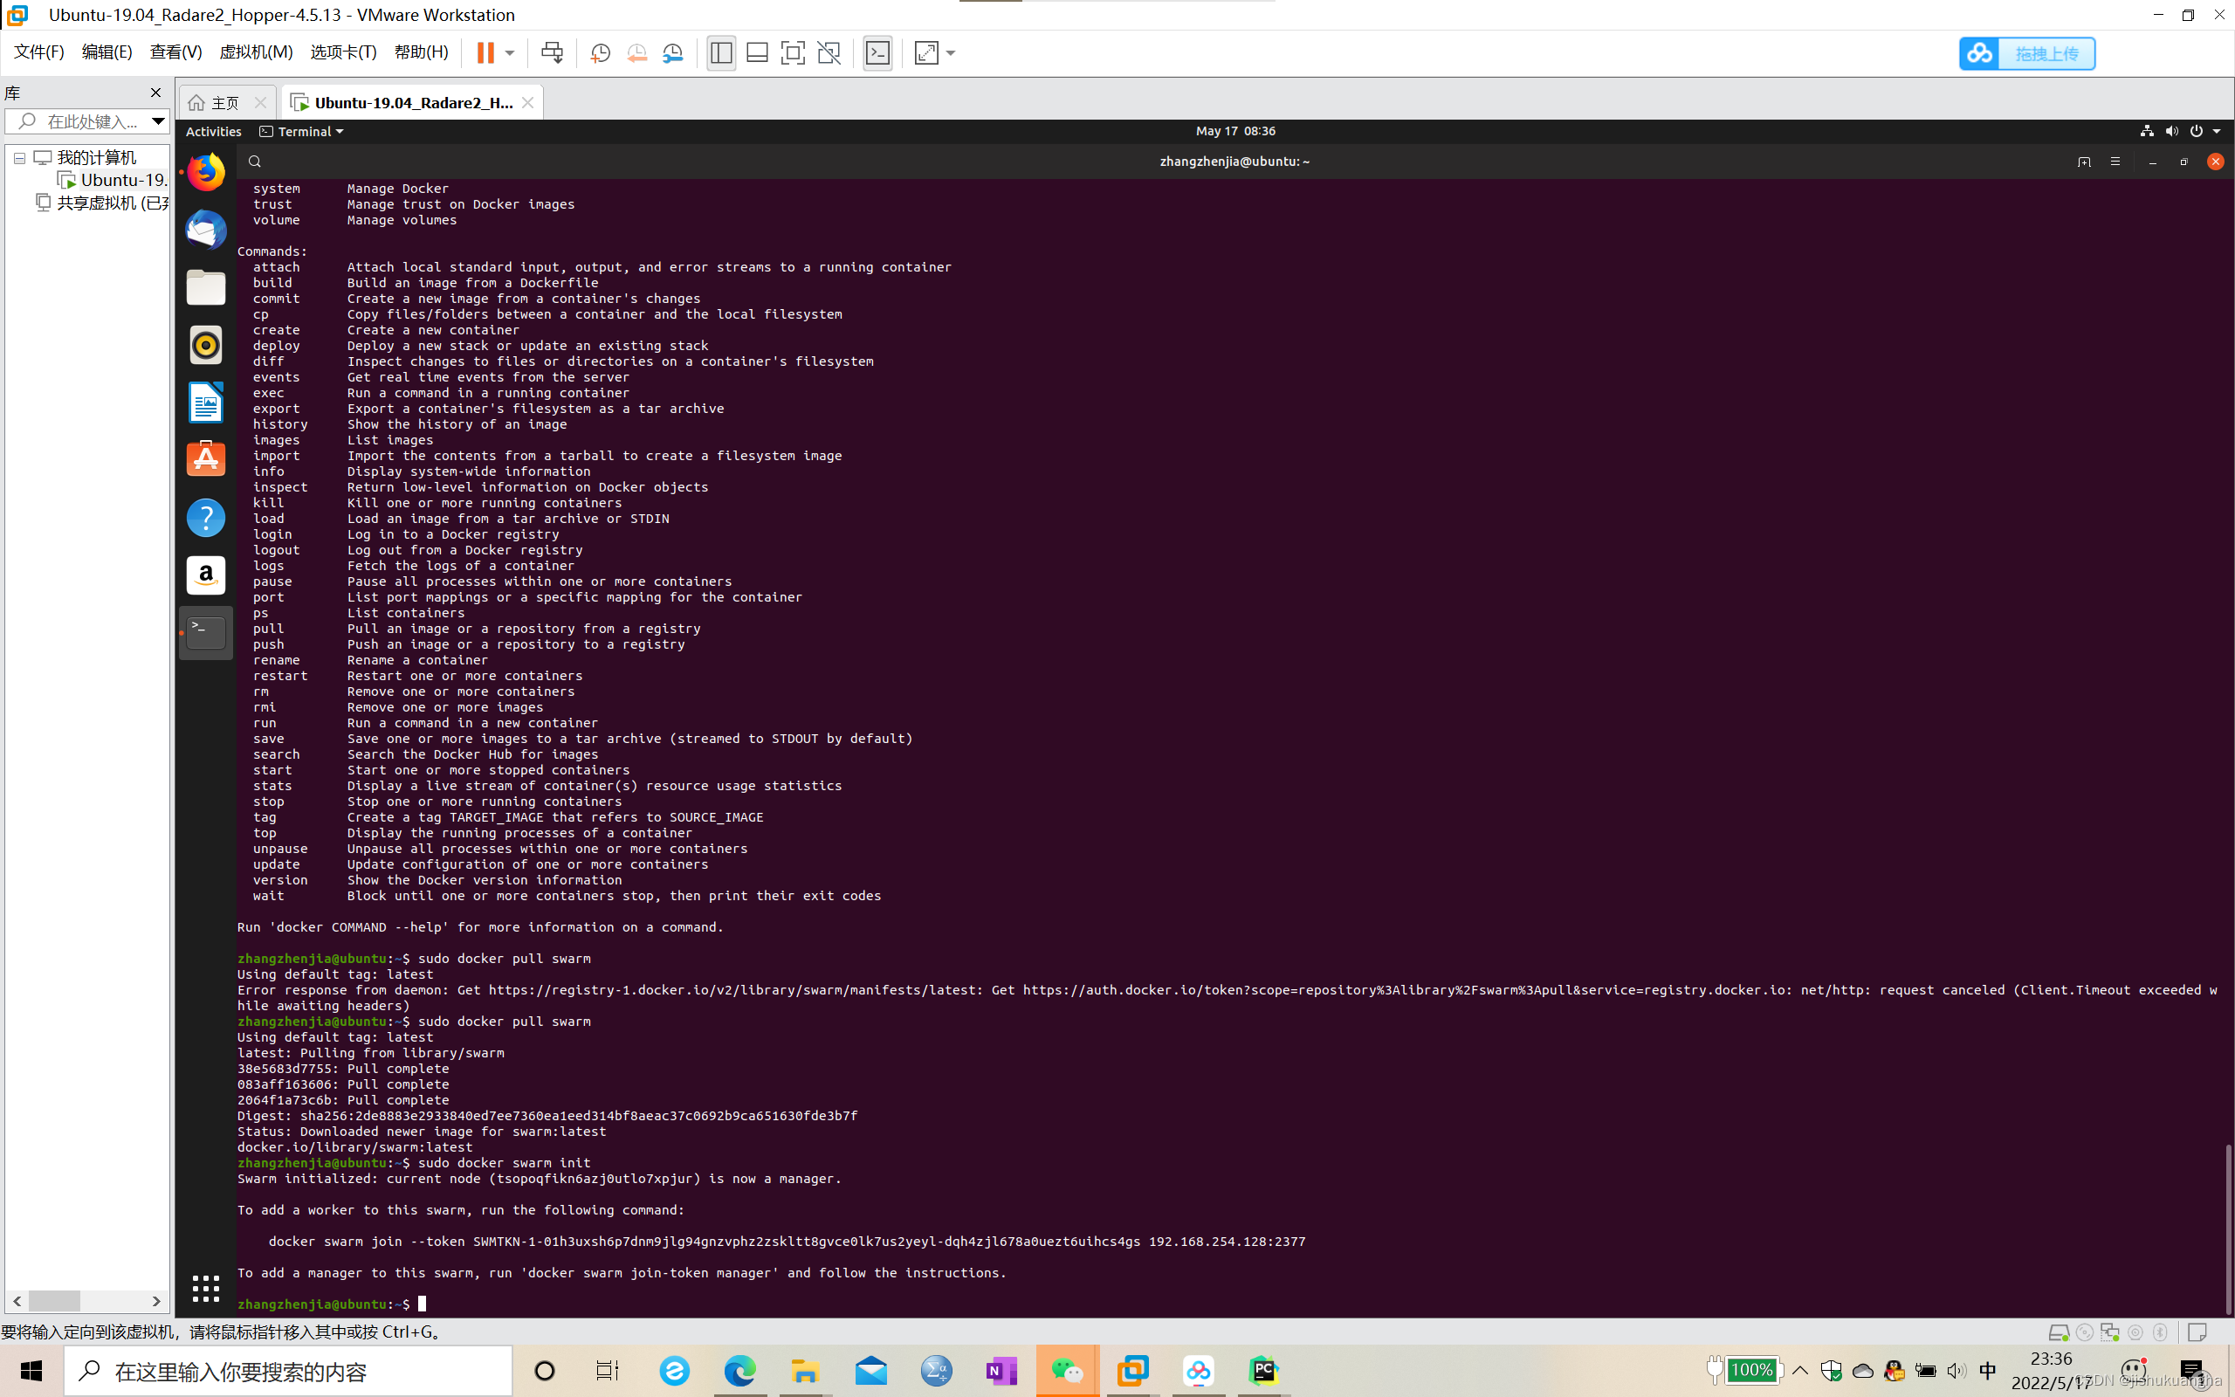The image size is (2235, 1397).
Task: Click the stretch guest display icon
Action: click(926, 52)
